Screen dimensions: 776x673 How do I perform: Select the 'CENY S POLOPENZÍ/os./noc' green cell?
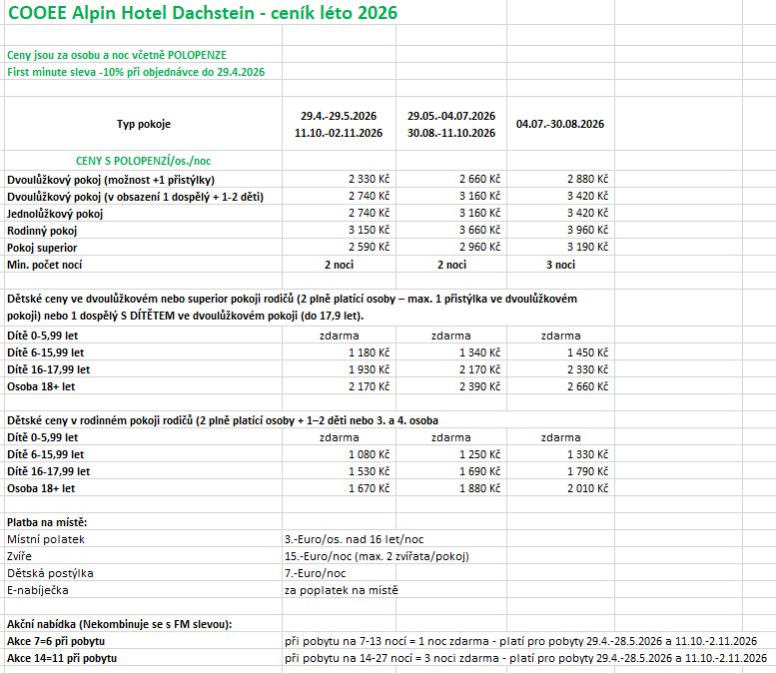(x=144, y=160)
